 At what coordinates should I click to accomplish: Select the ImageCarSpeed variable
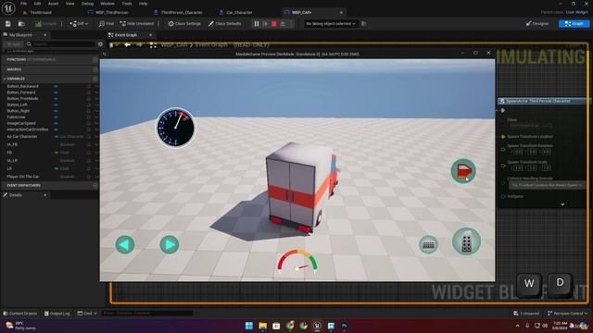(21, 123)
